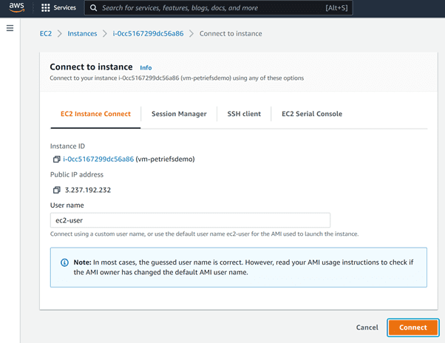Open the hamburger side navigation menu
The image size is (445, 343).
(x=10, y=28)
